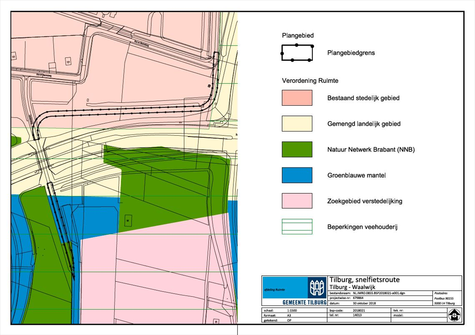Click the scale value 1:1500

point(292,311)
